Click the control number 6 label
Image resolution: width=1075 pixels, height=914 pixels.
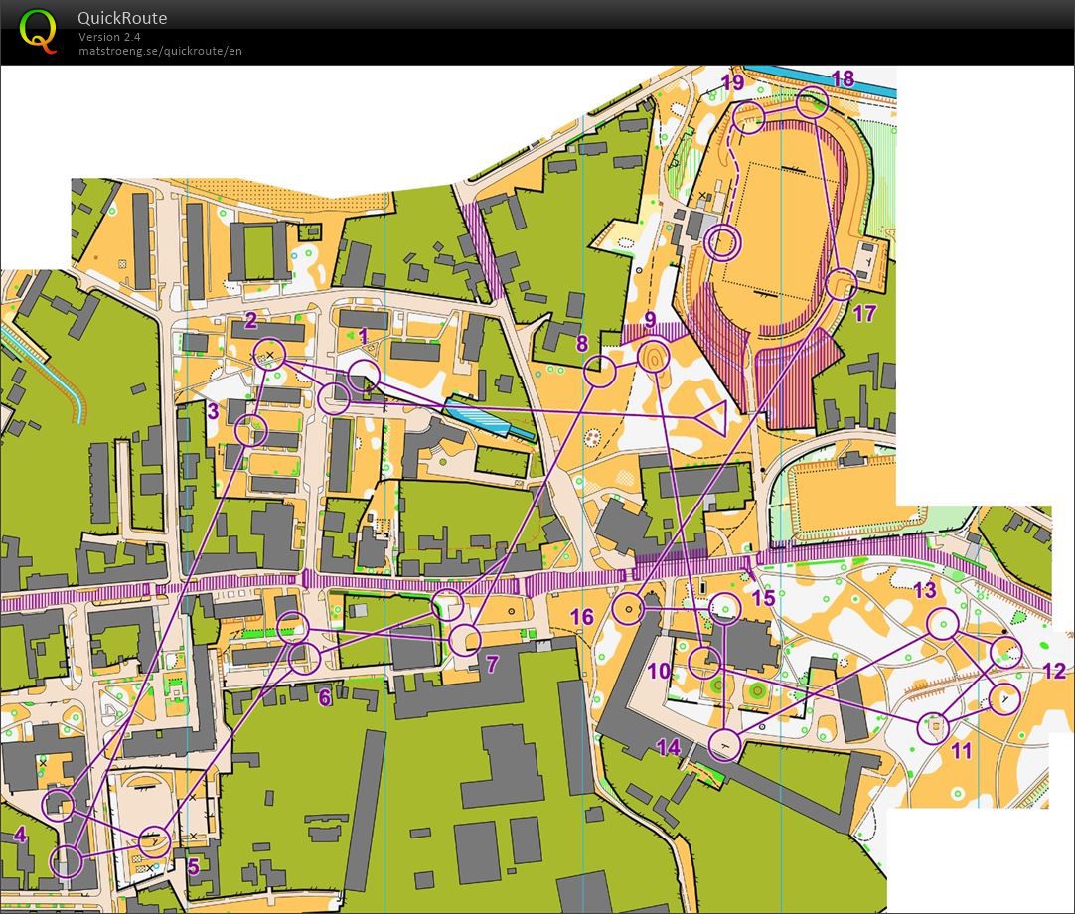click(x=325, y=697)
